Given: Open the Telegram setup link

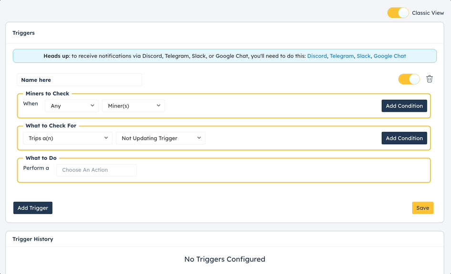Looking at the screenshot, I should (x=342, y=56).
